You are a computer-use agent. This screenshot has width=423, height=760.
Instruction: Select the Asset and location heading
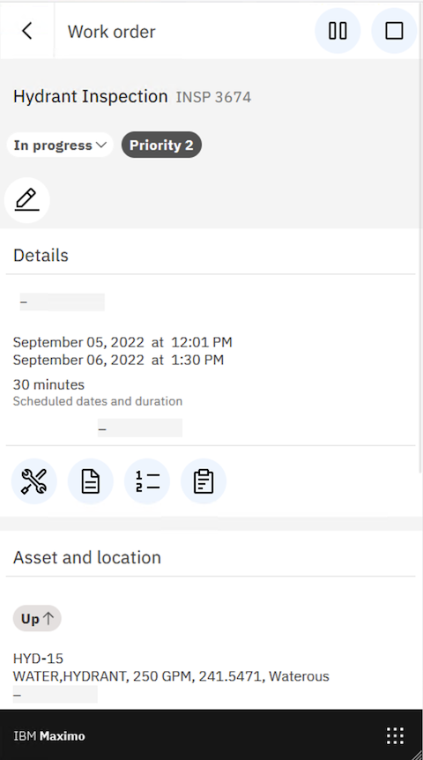click(x=87, y=557)
